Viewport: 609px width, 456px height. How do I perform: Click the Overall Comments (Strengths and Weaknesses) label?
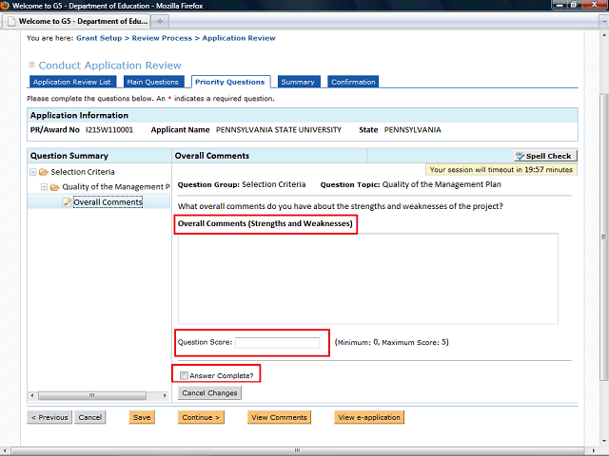265,224
